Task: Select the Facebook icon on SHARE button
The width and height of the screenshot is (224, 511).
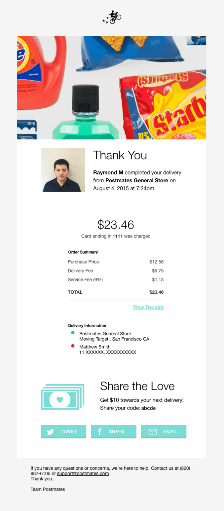Action: coord(100,431)
